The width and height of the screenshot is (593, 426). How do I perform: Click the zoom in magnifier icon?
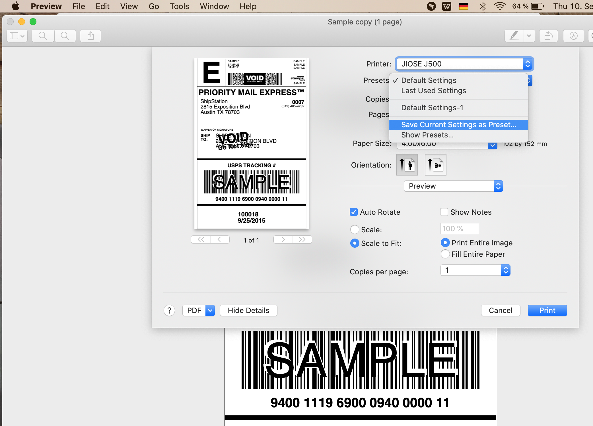tap(65, 36)
